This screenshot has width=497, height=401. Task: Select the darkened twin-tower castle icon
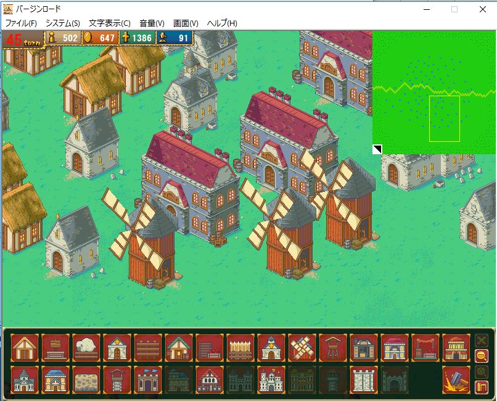(240, 380)
